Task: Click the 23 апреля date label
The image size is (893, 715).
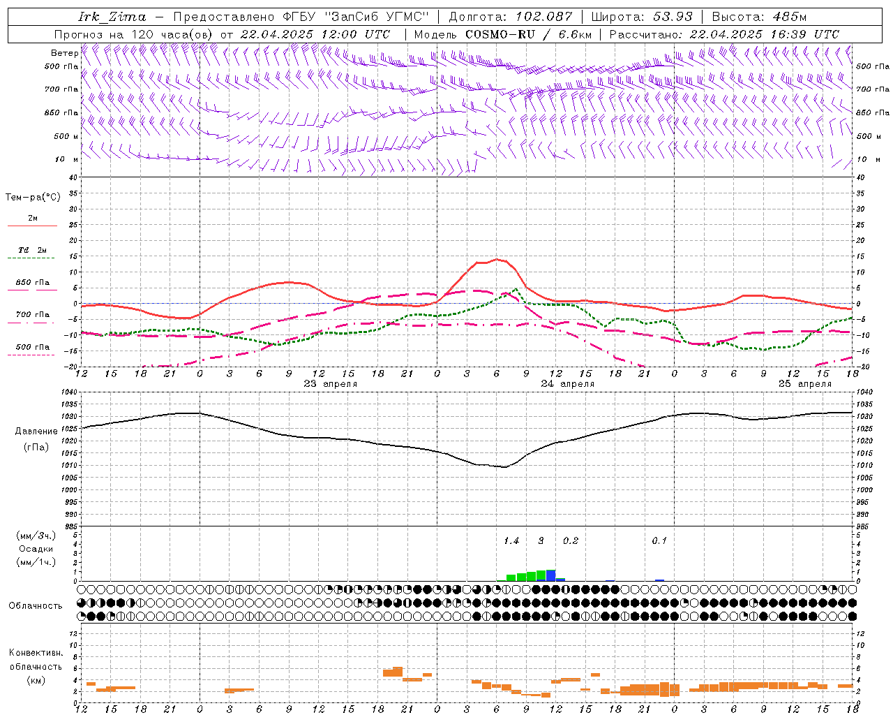Action: coord(330,384)
